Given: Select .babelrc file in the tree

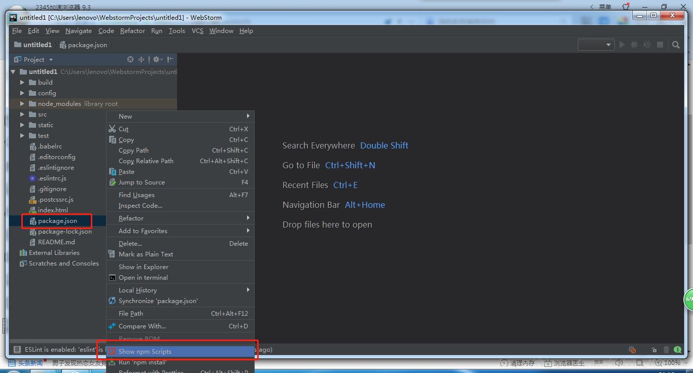Looking at the screenshot, I should coord(50,146).
